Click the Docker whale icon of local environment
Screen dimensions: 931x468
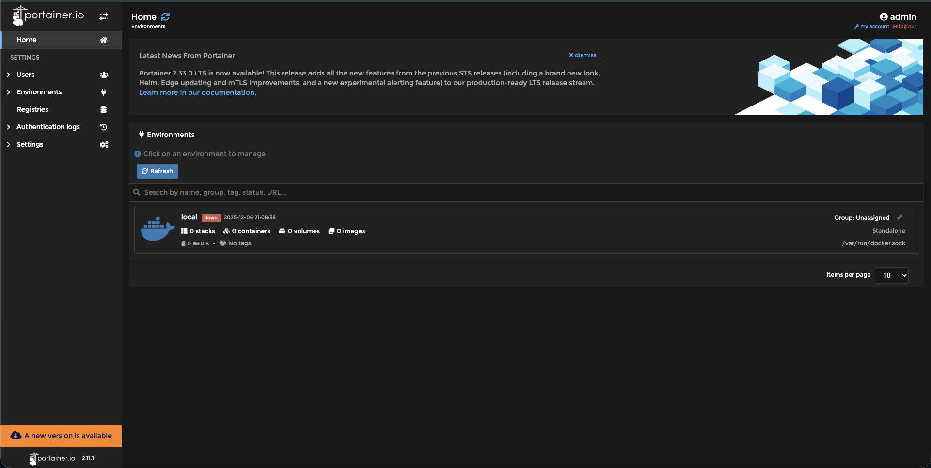(158, 229)
